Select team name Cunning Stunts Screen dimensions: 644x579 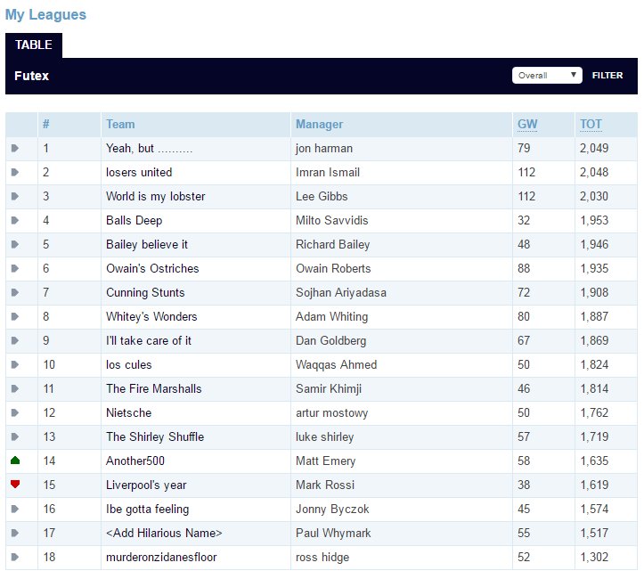(145, 293)
